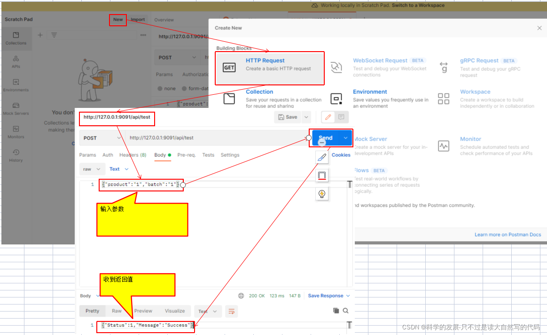Viewport: 547px width, 335px height.
Task: Open the Pre-req. tab
Action: (186, 155)
